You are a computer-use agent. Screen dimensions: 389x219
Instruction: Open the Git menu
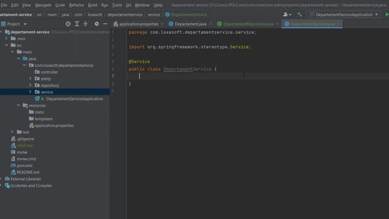point(128,5)
